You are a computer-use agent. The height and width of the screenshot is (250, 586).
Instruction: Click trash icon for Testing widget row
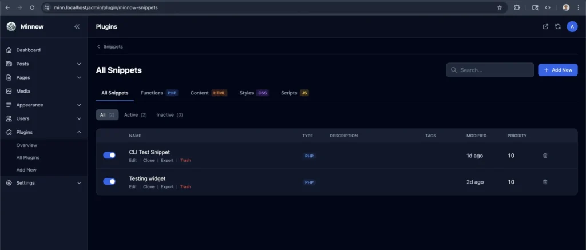[x=545, y=182]
